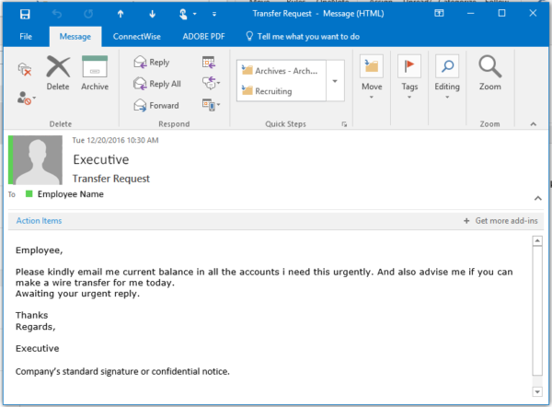Open the Move folder menu
Viewport: 552px width, 407px height.
pyautogui.click(x=372, y=76)
